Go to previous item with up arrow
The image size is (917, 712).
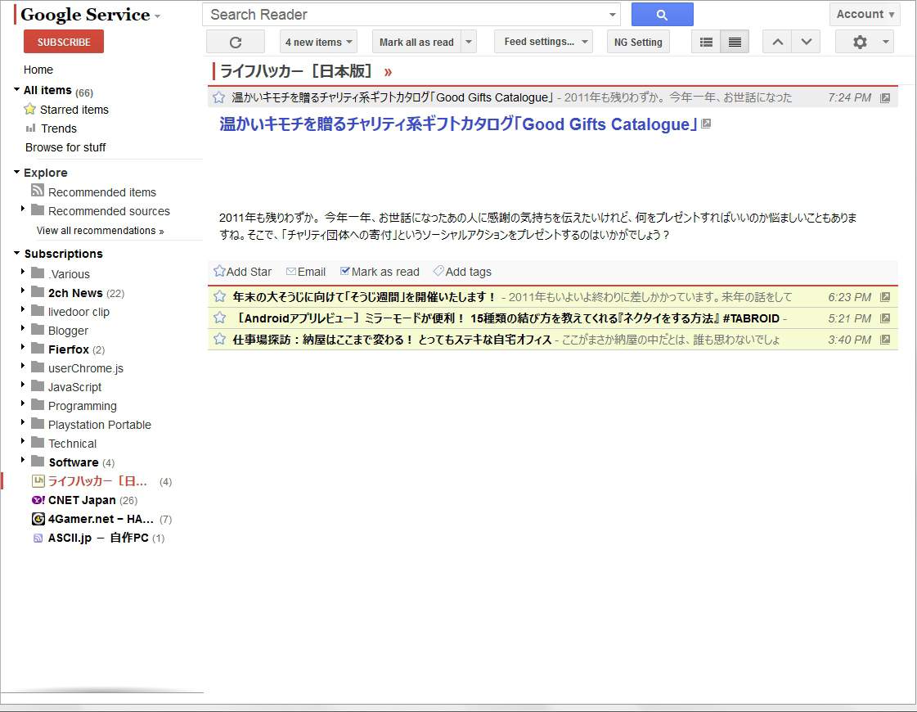[x=777, y=42]
